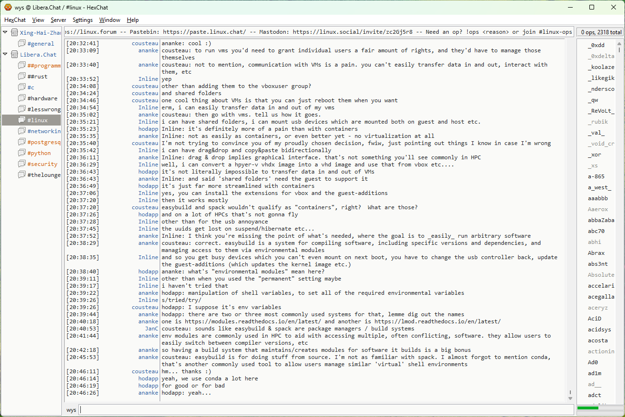Open the HexChat menu

pos(15,20)
